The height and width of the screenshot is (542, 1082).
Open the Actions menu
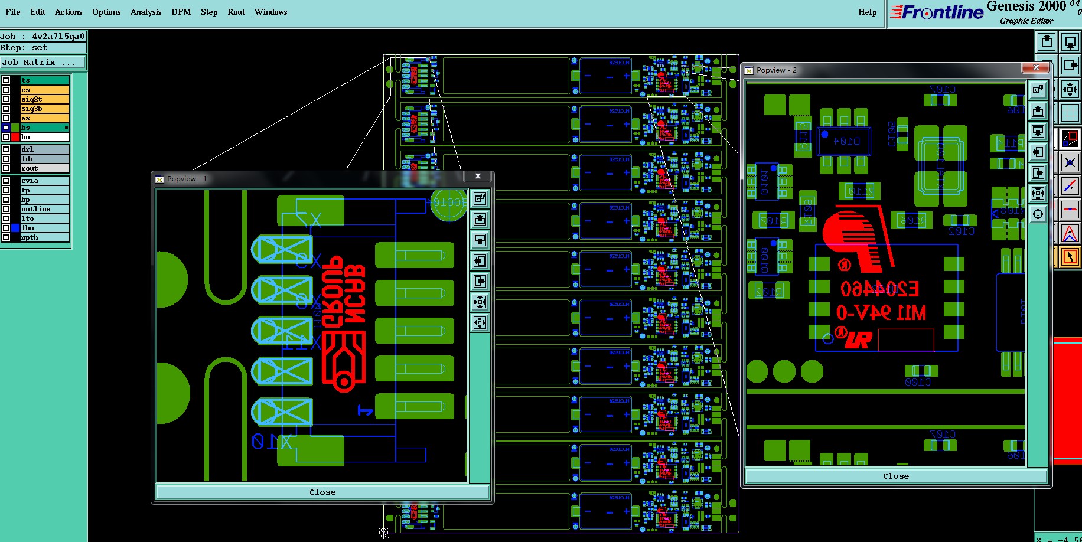click(x=69, y=12)
